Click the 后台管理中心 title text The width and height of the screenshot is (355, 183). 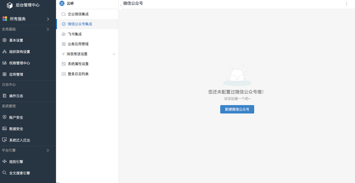pyautogui.click(x=28, y=5)
